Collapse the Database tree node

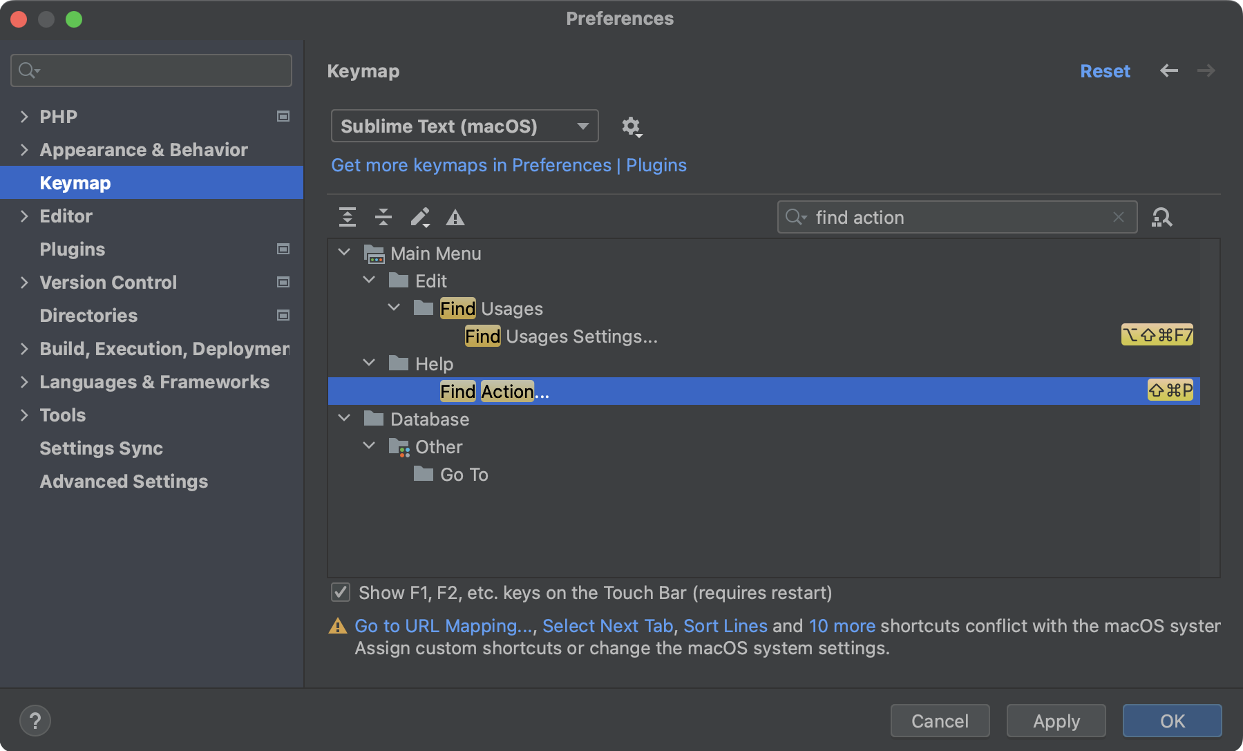[x=344, y=419]
